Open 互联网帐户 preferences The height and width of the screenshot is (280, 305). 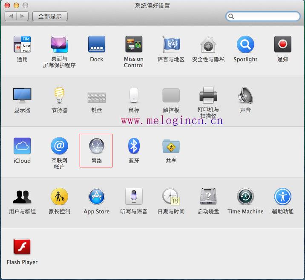tap(59, 146)
